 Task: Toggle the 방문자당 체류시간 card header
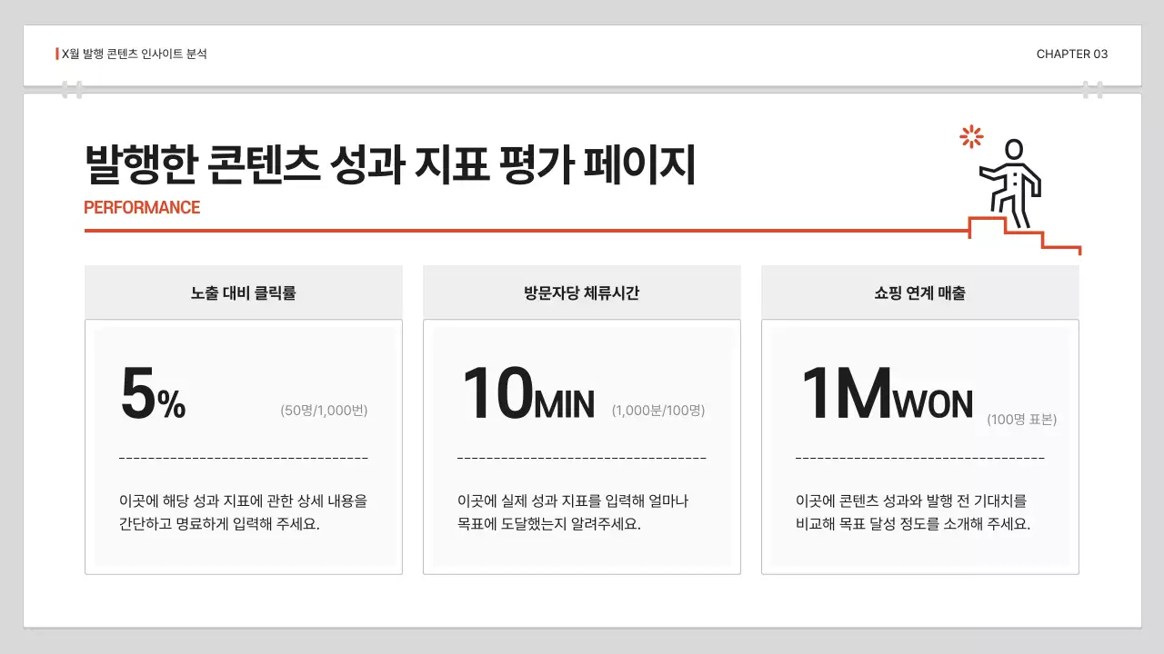point(582,291)
